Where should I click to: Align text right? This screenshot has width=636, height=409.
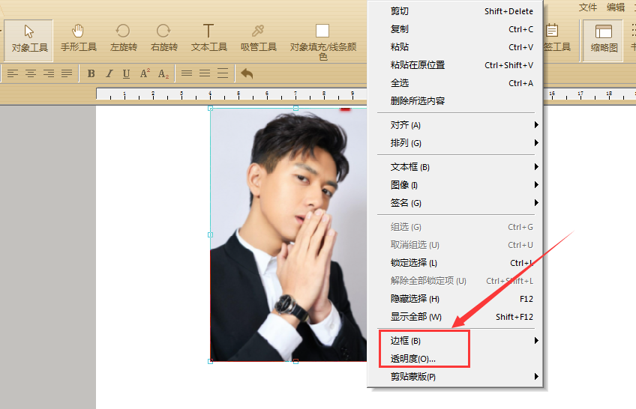(49, 73)
